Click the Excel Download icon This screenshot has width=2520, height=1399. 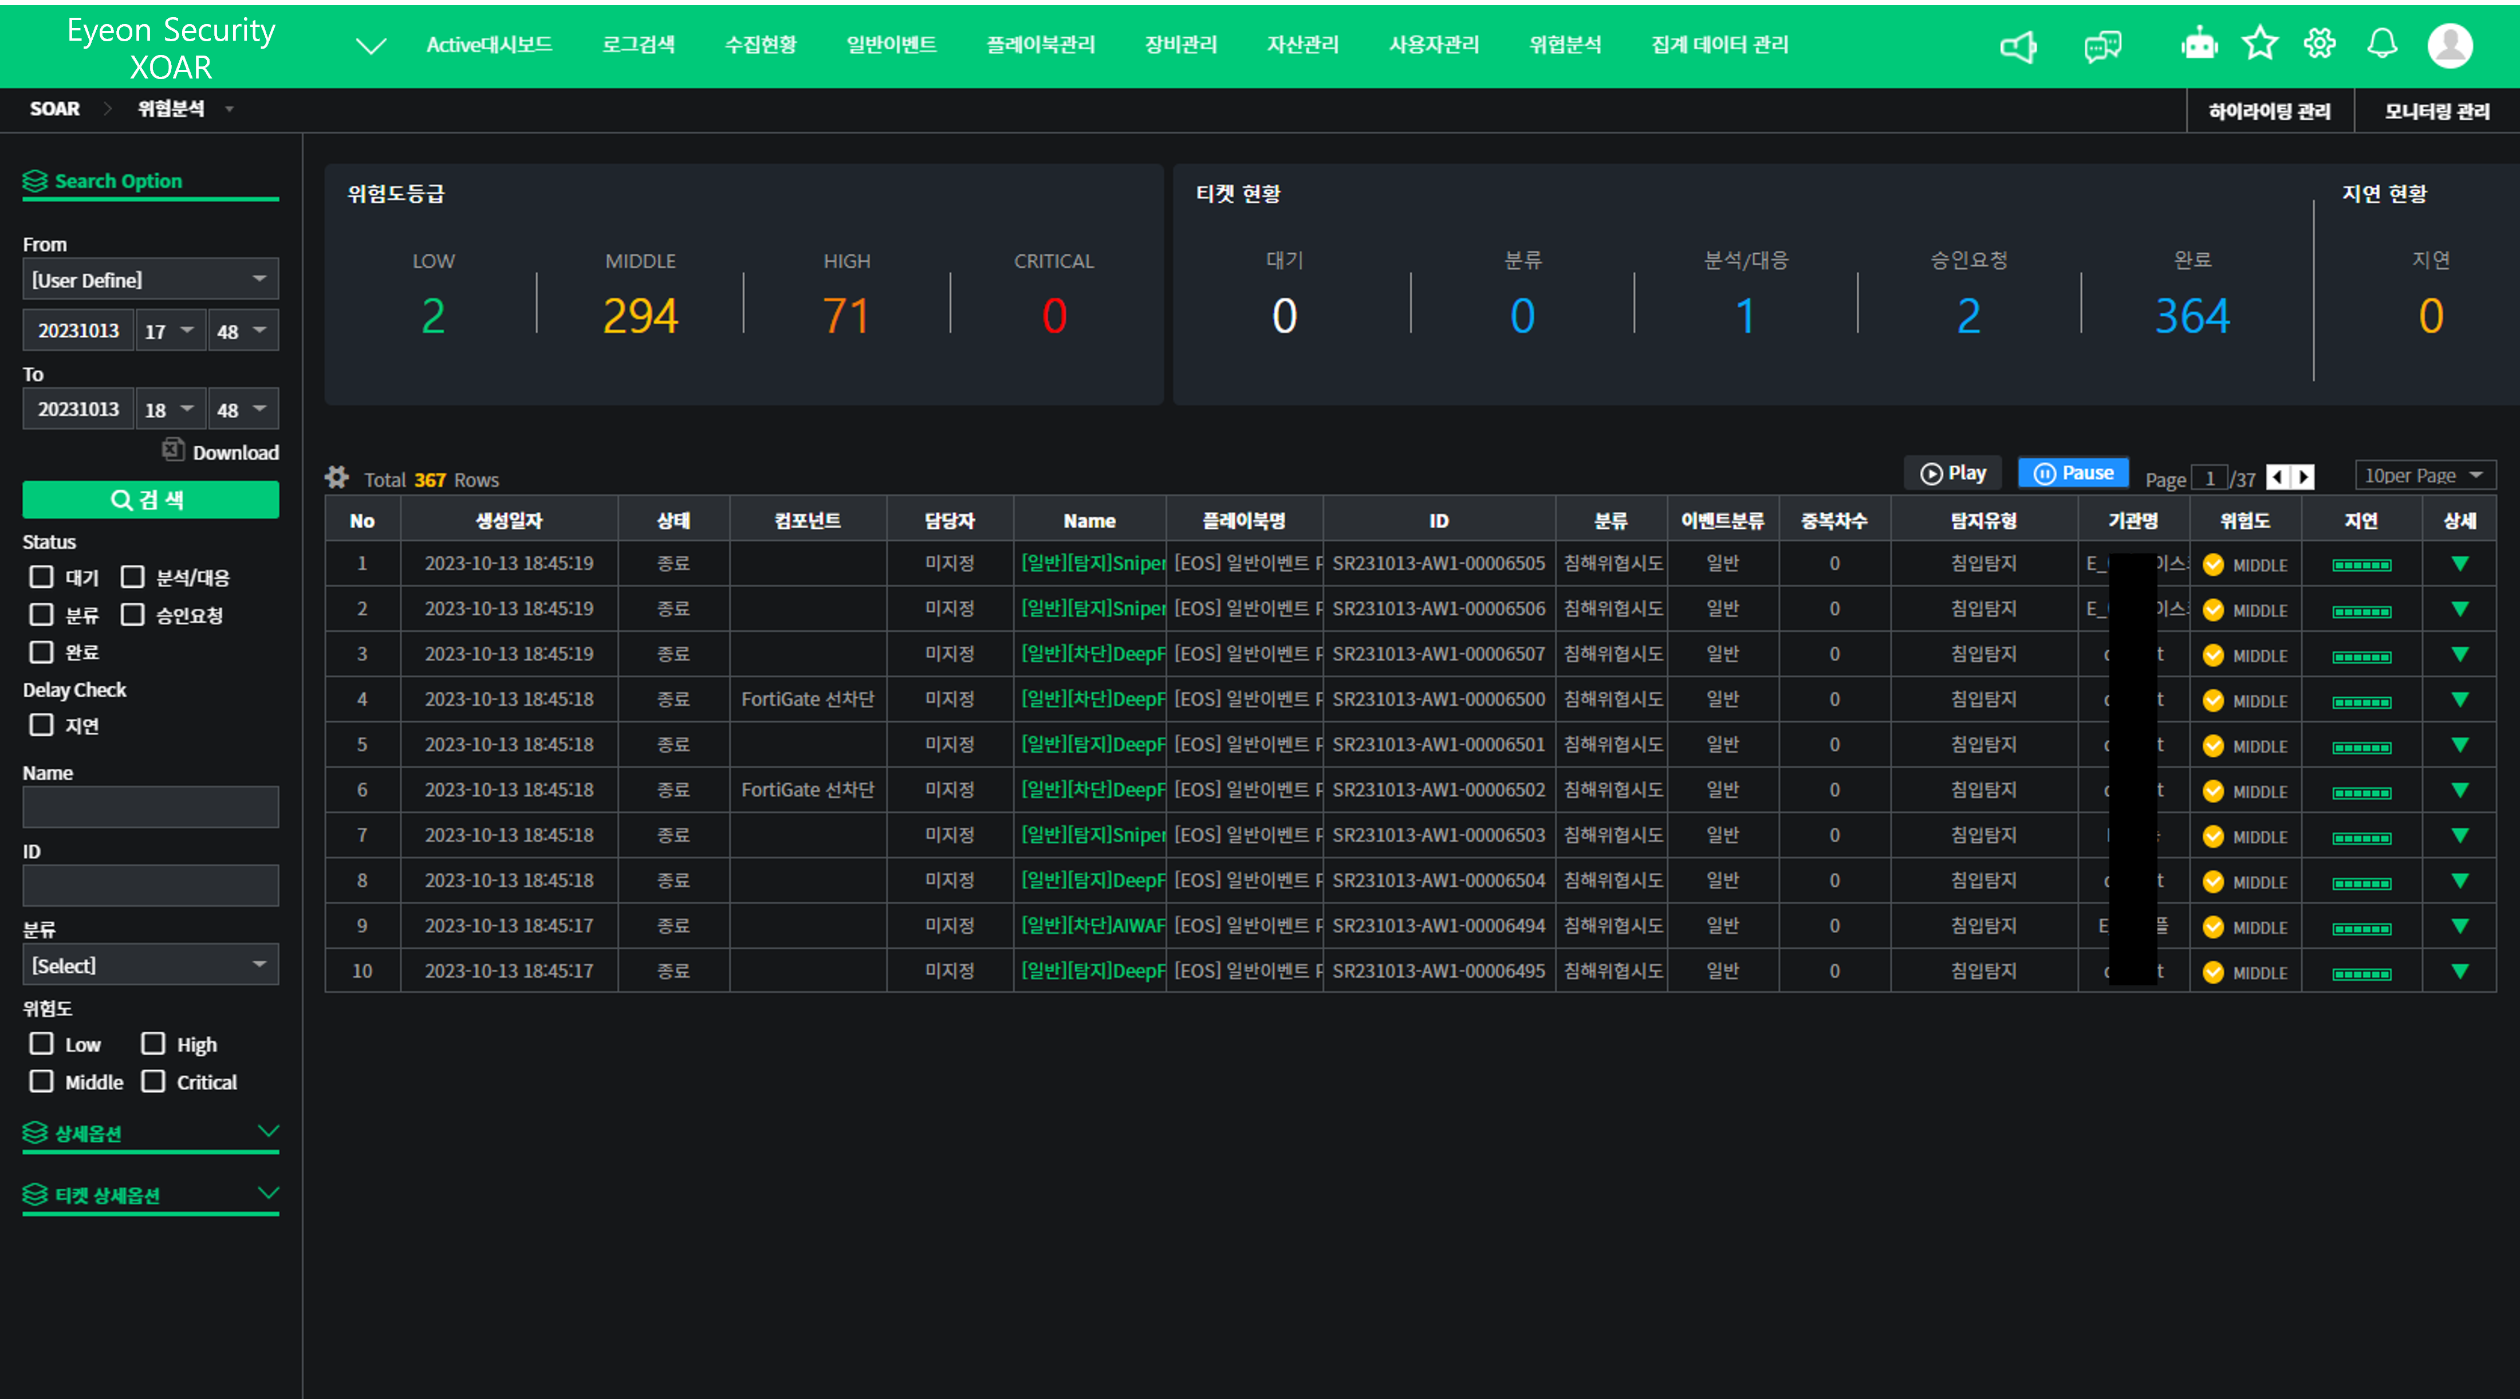[173, 449]
